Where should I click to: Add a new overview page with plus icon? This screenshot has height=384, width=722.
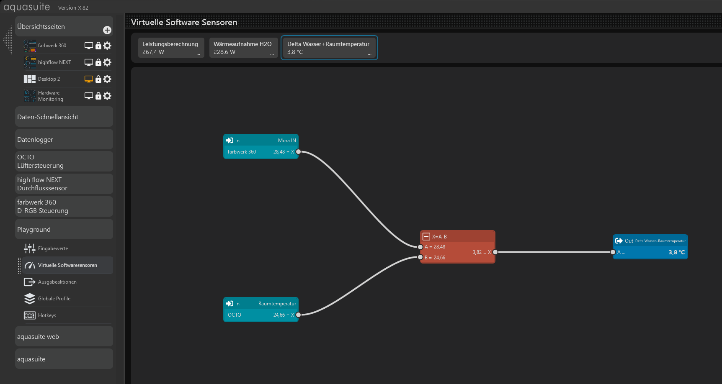[107, 30]
